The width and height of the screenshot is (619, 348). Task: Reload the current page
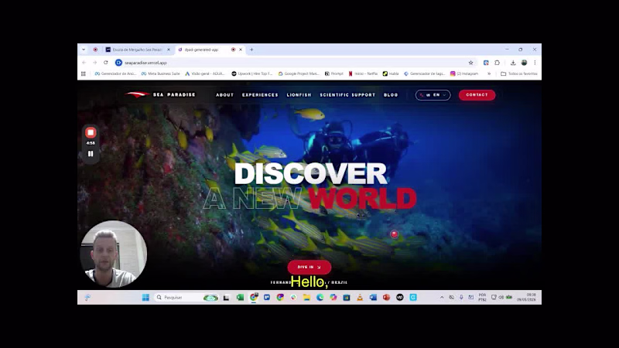tap(106, 63)
